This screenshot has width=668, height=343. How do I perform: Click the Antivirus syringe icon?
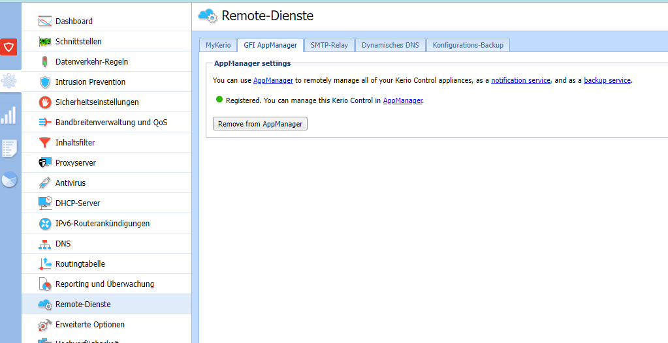45,183
